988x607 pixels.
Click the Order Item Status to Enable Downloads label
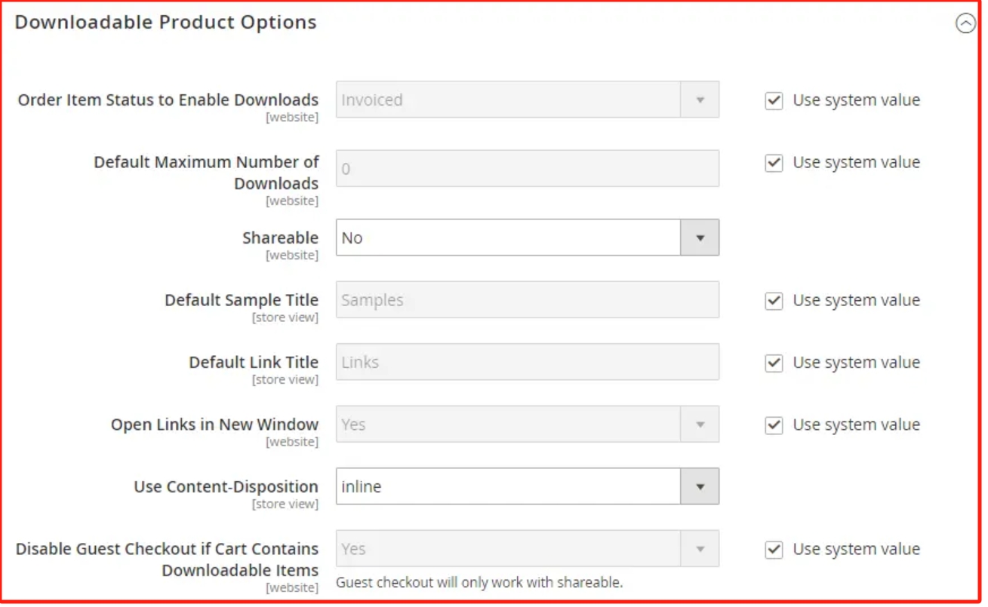click(x=168, y=100)
